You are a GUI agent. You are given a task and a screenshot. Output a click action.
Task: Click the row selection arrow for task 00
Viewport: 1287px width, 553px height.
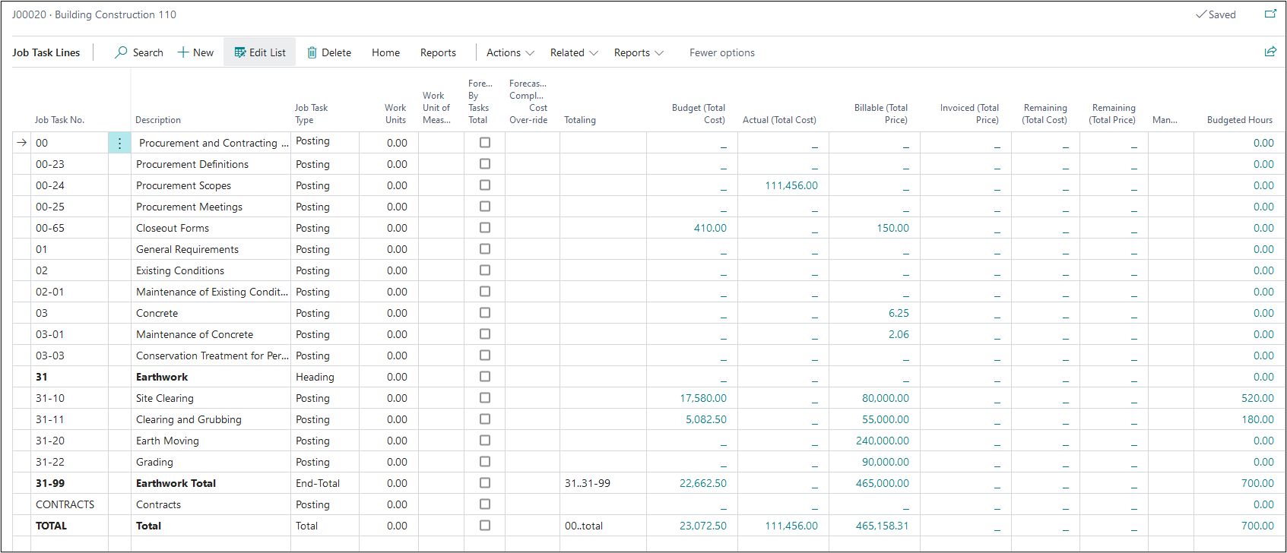coord(22,143)
